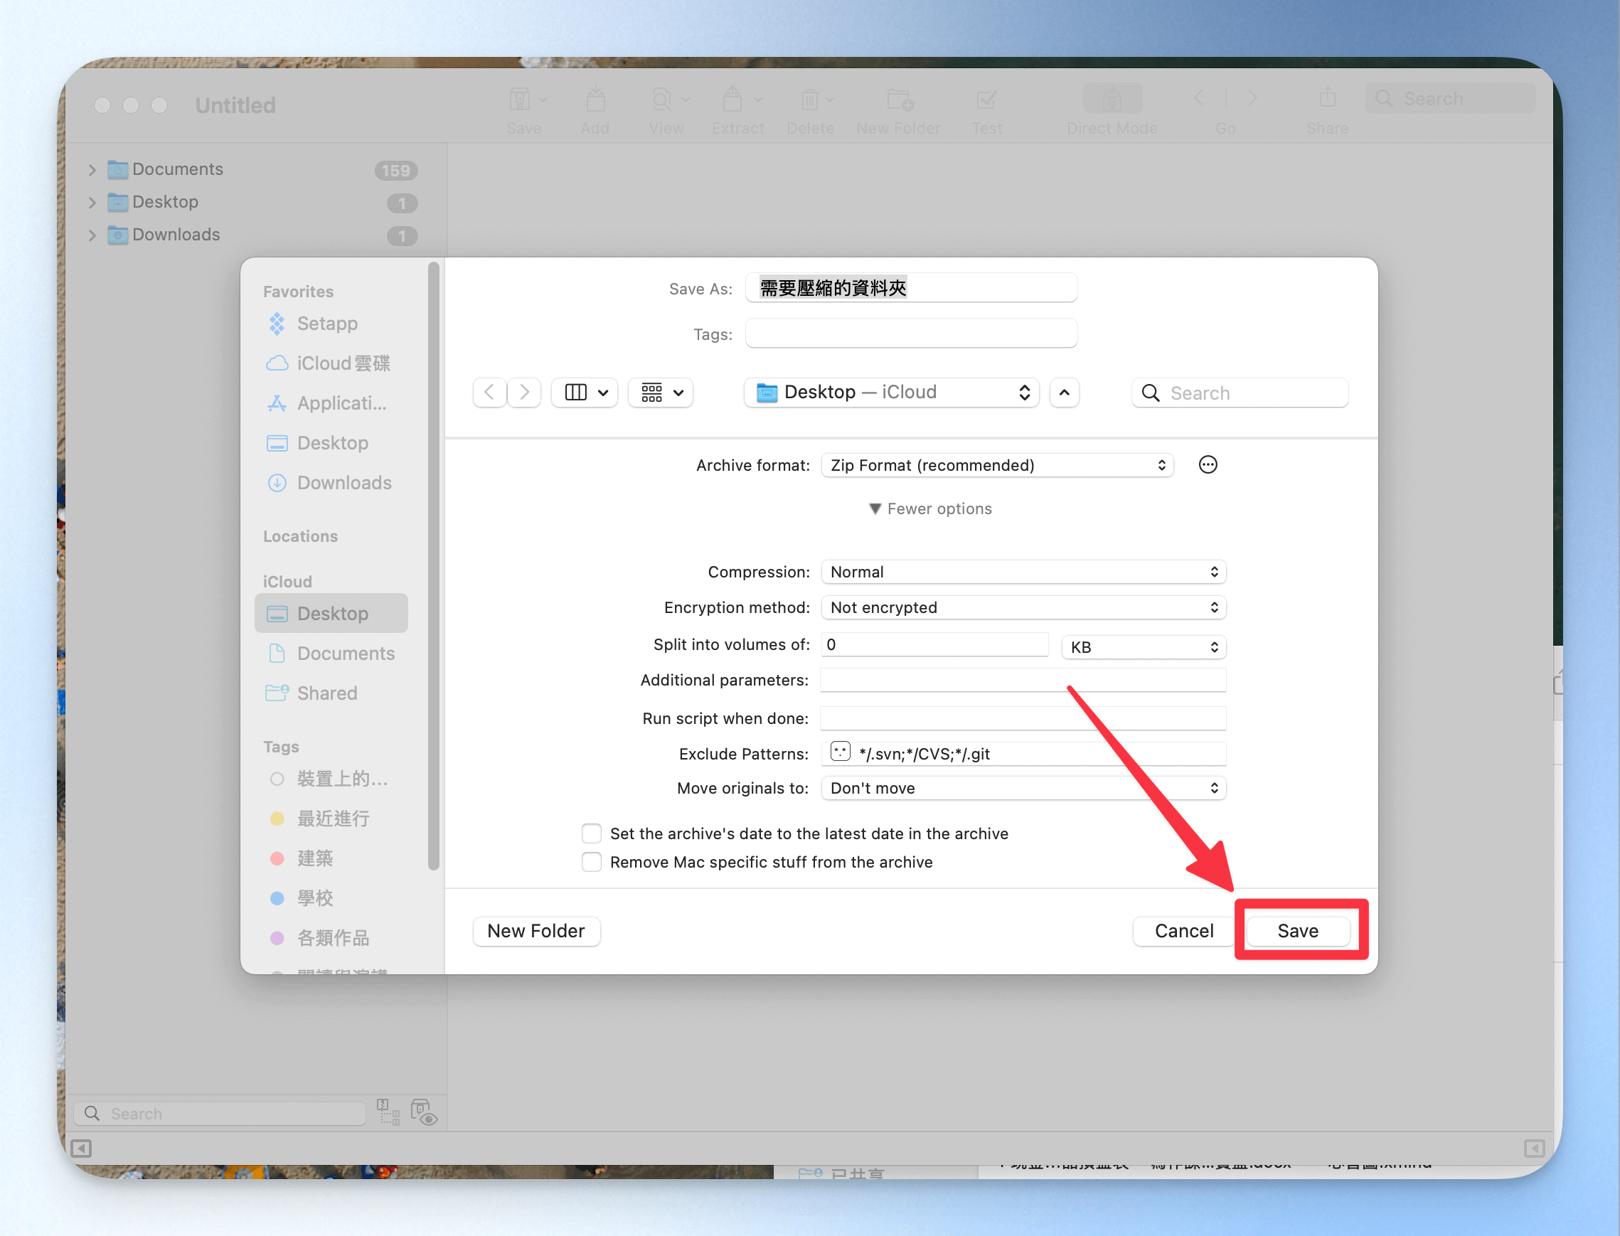Image resolution: width=1620 pixels, height=1236 pixels.
Task: Click the Save button
Action: (x=1298, y=931)
